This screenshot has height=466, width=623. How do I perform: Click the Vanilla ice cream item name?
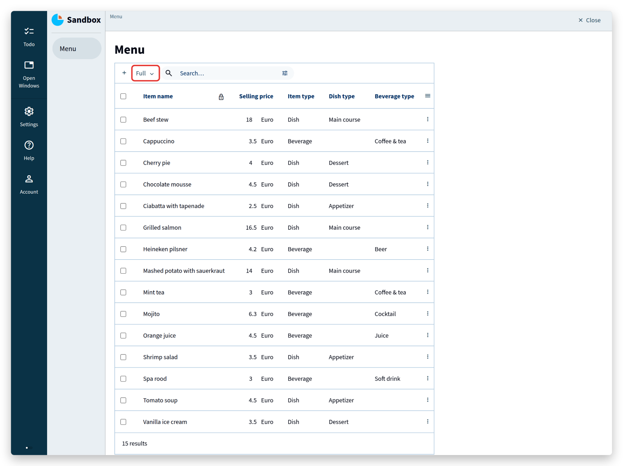tap(165, 422)
